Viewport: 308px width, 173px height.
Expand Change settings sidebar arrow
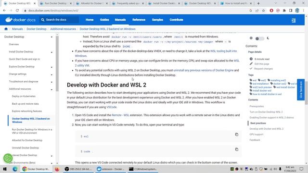(x=51, y=74)
